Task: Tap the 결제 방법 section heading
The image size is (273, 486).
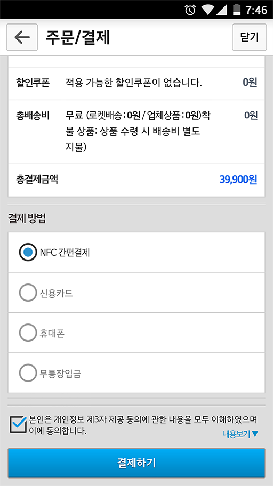Action: (x=27, y=219)
